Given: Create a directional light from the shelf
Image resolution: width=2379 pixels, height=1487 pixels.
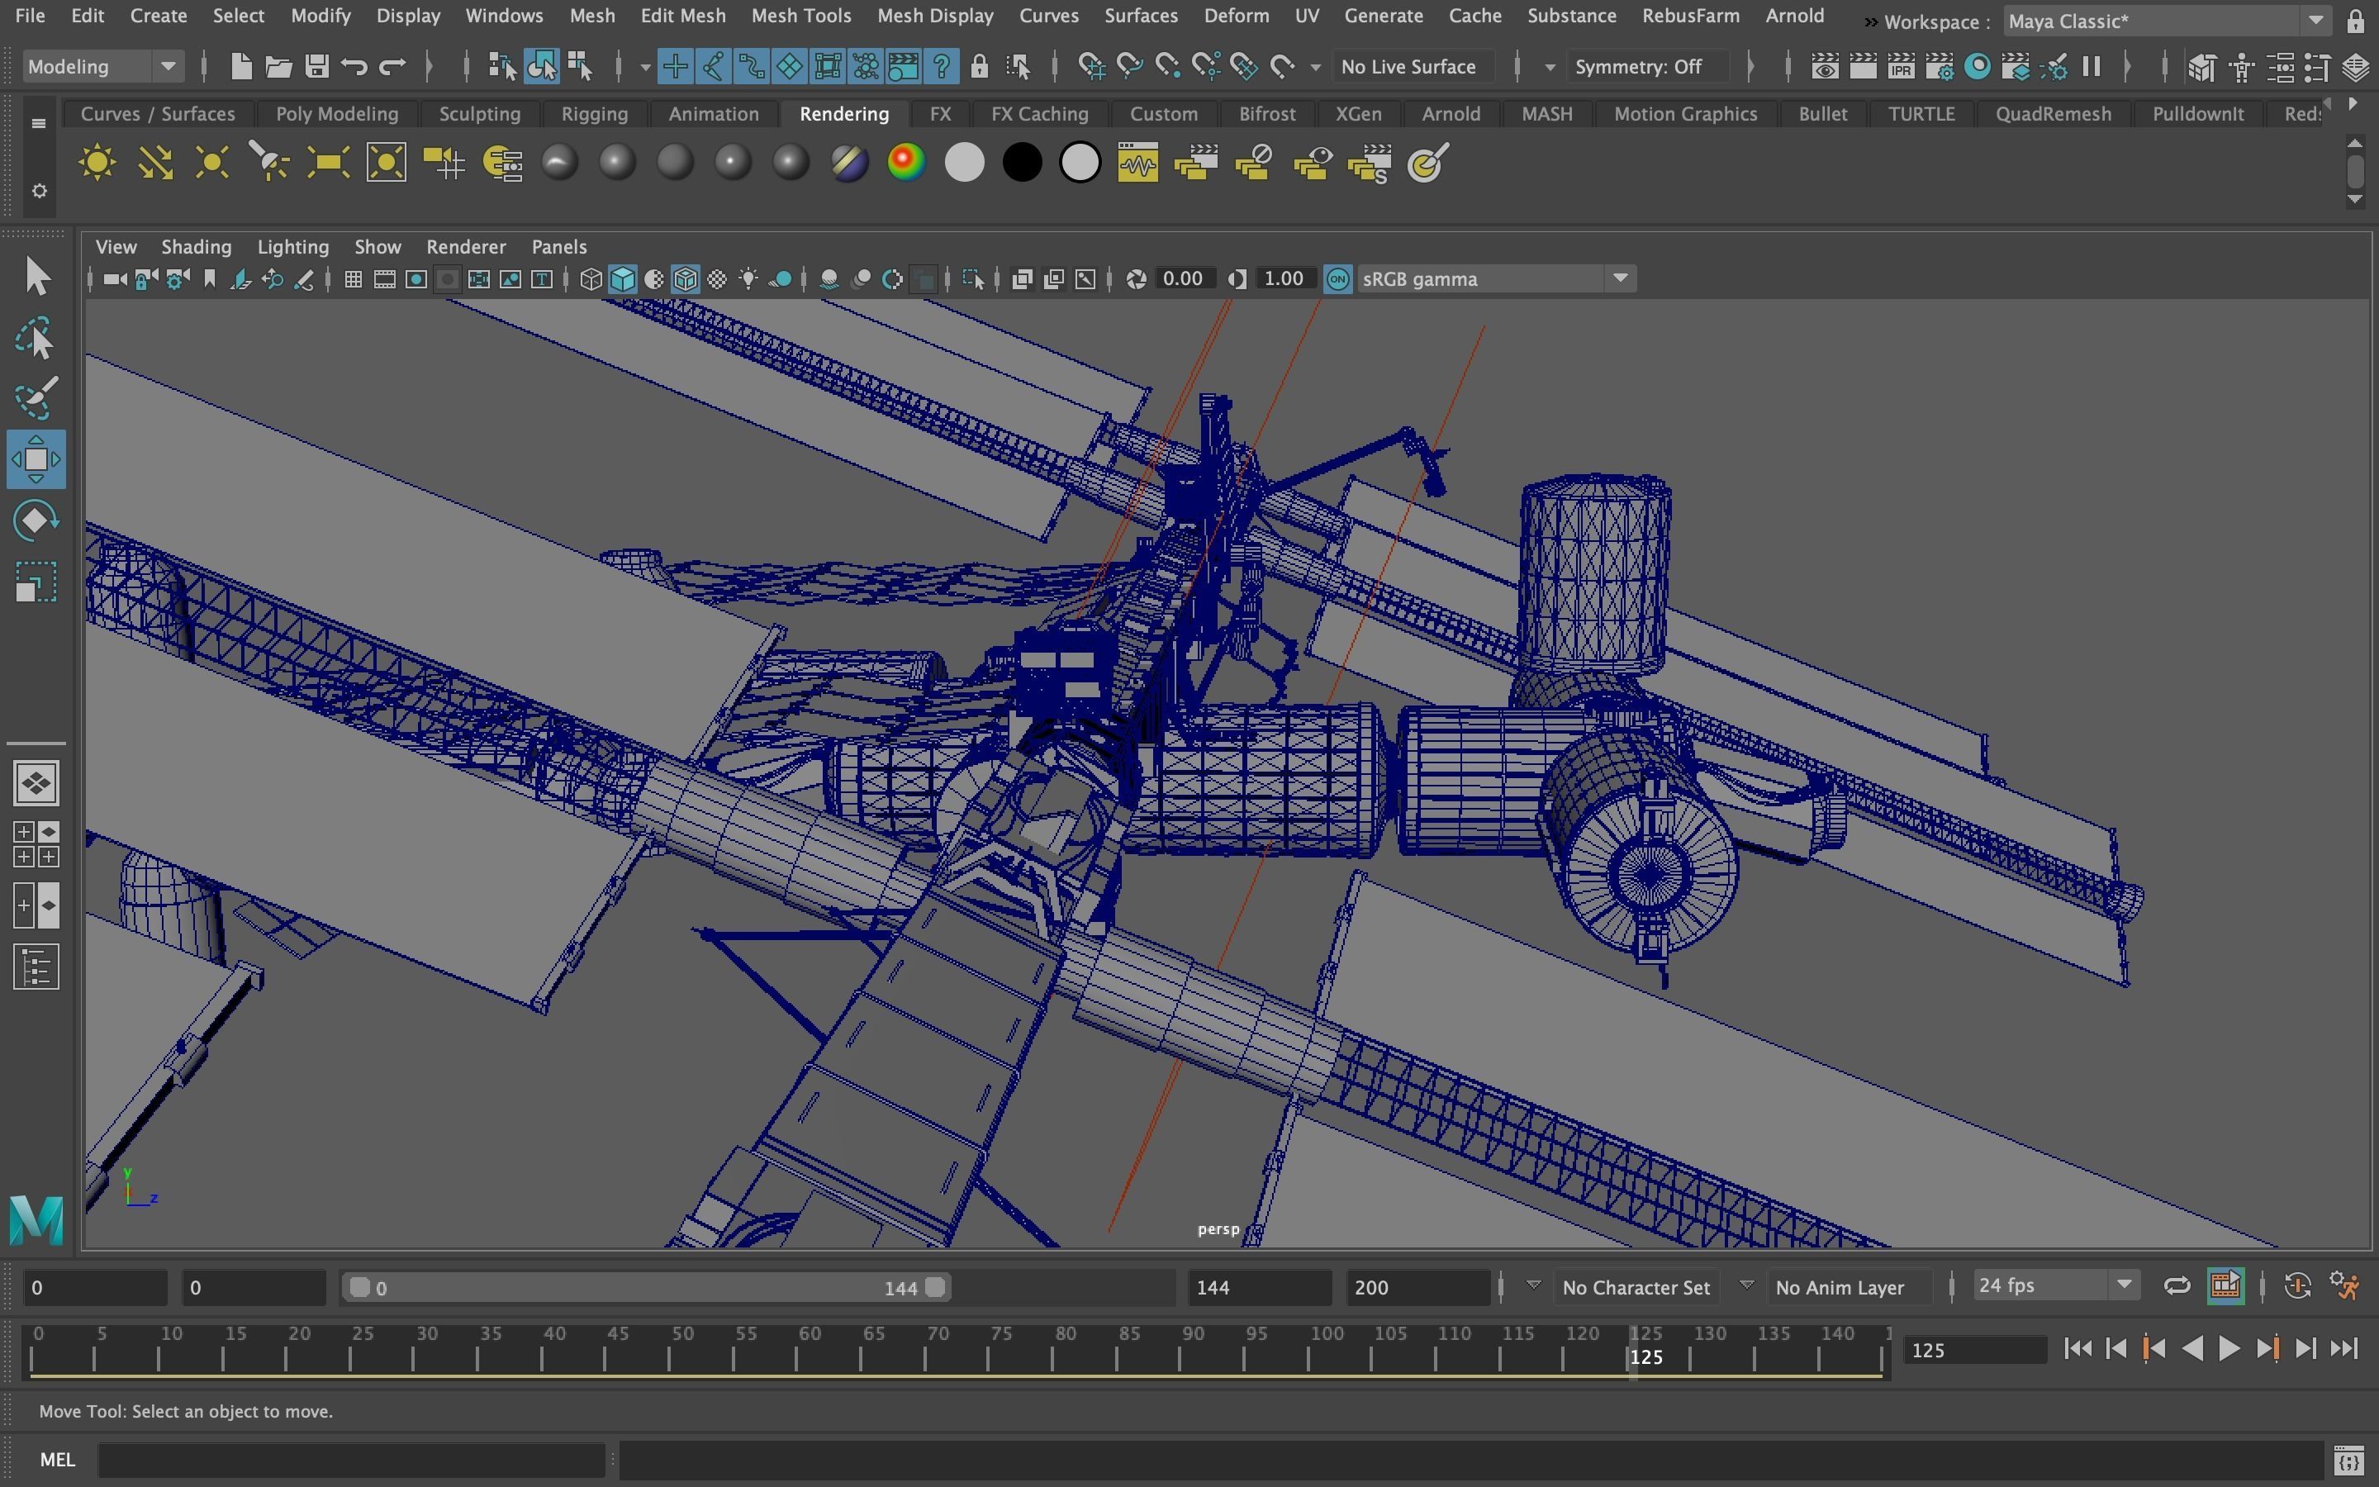Looking at the screenshot, I should tap(154, 162).
